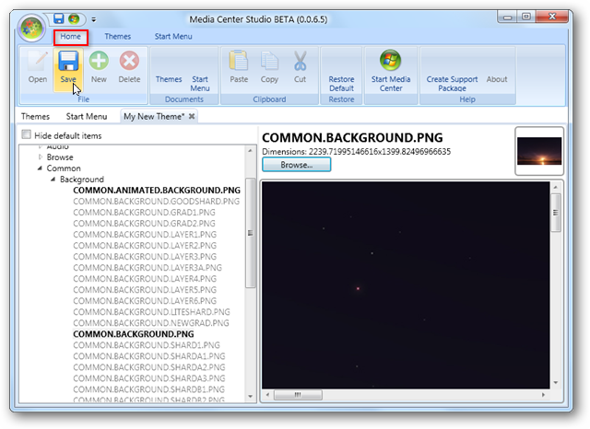
Task: Select COMMON.BACKGROUND.LAYER1.PNG
Action: (x=145, y=235)
